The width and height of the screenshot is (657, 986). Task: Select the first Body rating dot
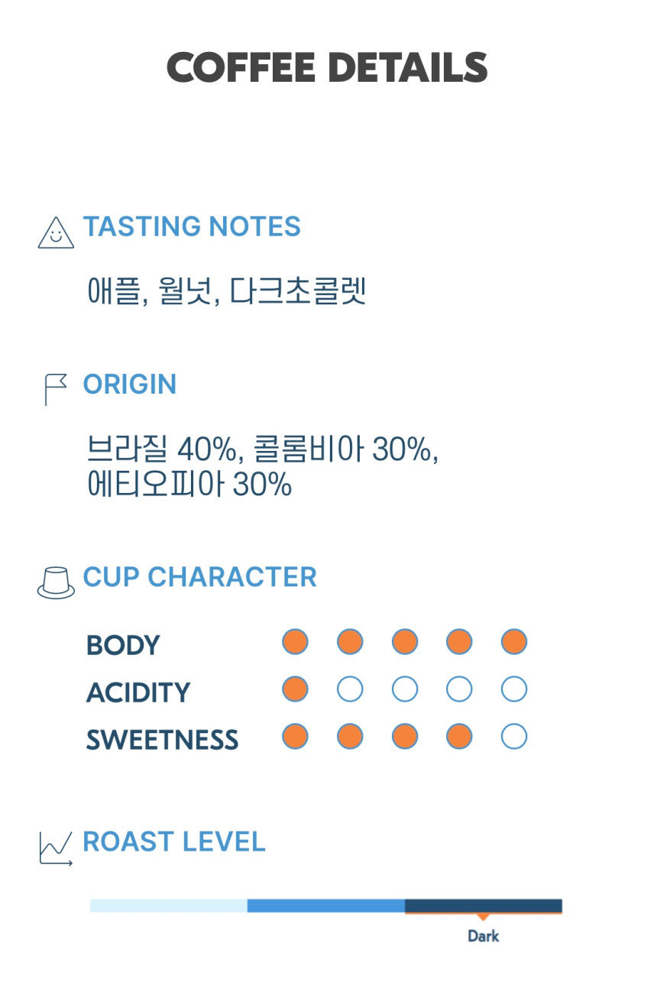295,642
